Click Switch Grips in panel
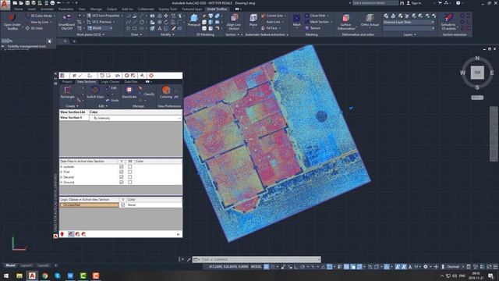 pyautogui.click(x=95, y=92)
